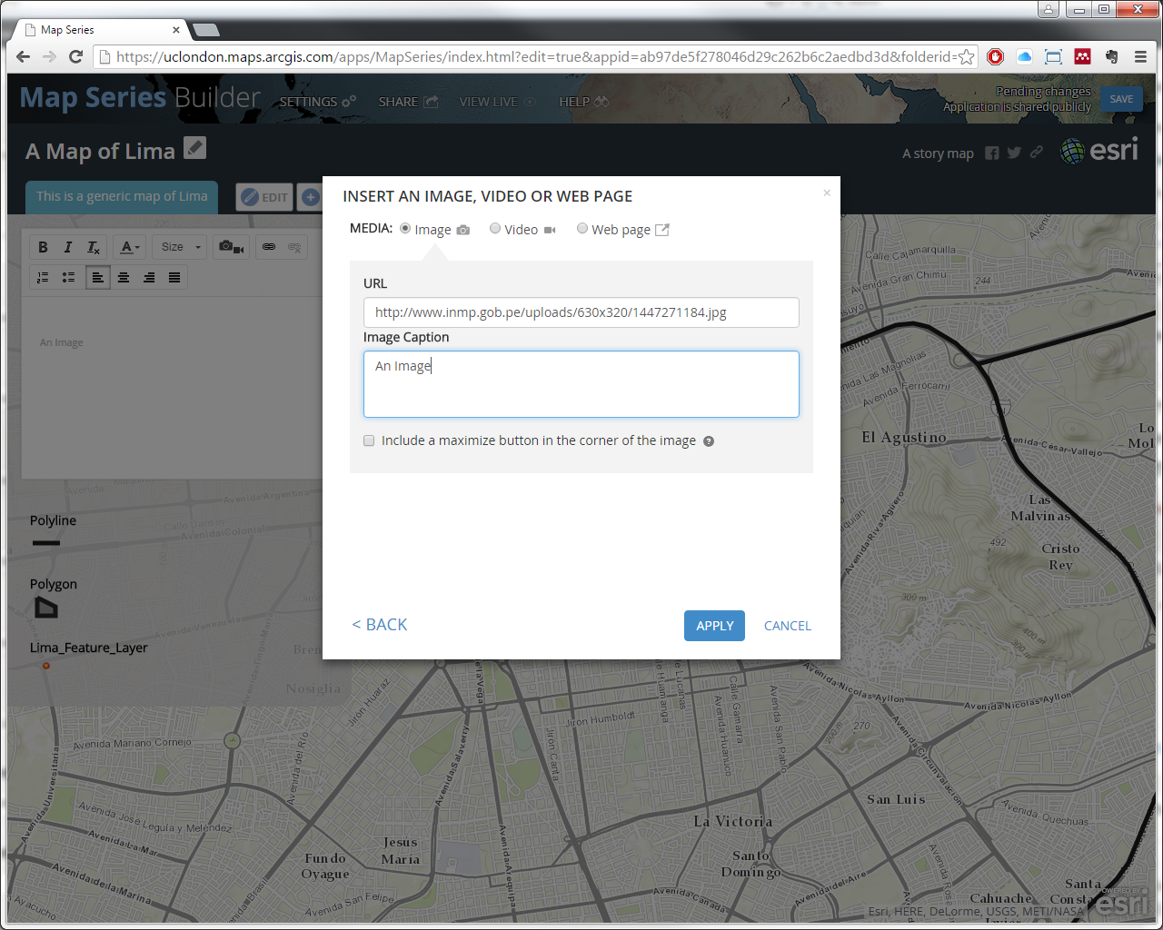The height and width of the screenshot is (930, 1163).
Task: Click the pencil icon beside A Map of Lima
Action: (195, 148)
